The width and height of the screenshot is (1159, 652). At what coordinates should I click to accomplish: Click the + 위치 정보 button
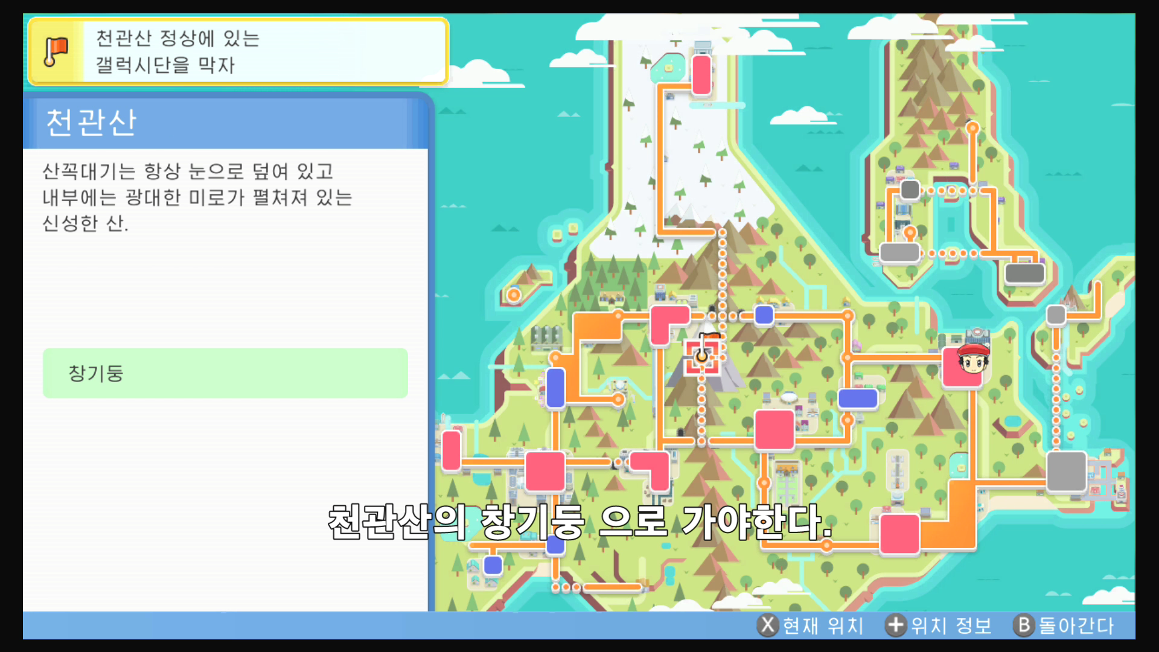938,625
